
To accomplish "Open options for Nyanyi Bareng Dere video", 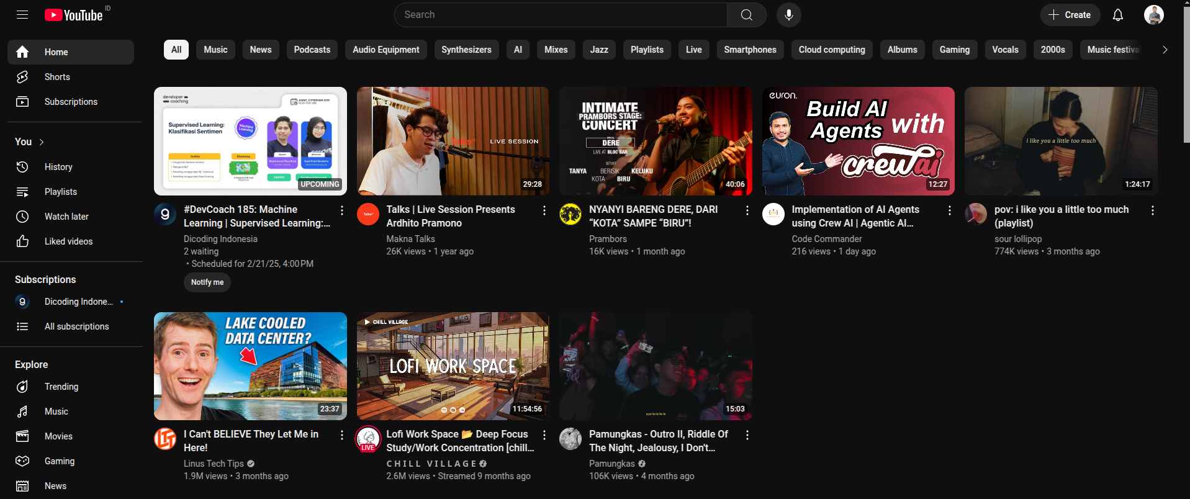I will 747,211.
